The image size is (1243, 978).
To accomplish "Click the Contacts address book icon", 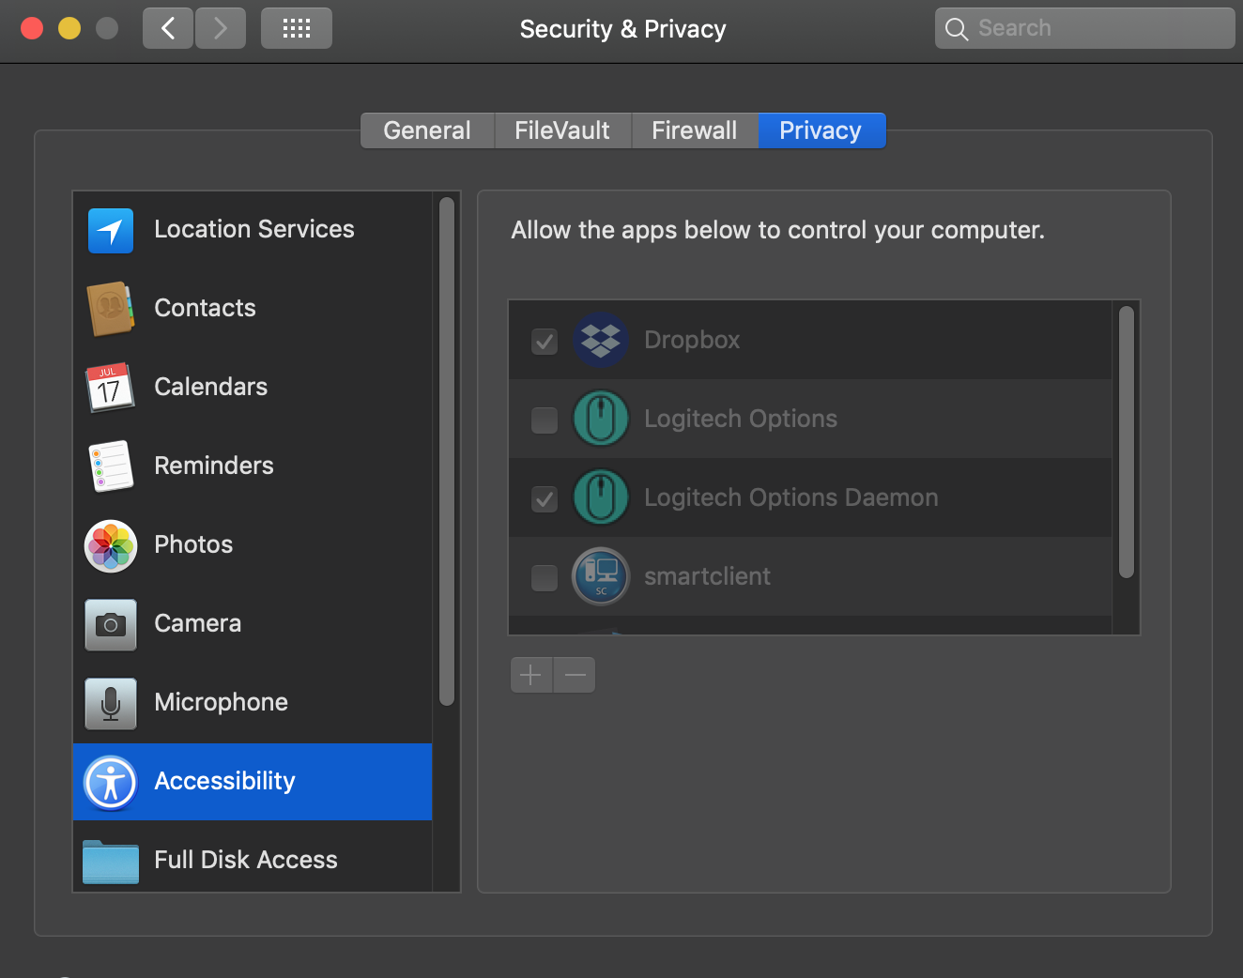I will [x=111, y=309].
